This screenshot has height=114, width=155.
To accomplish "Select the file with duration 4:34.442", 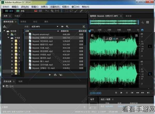I will [x=54, y=58].
